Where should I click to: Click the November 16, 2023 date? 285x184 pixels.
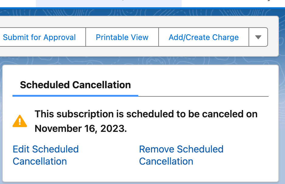[x=80, y=129]
